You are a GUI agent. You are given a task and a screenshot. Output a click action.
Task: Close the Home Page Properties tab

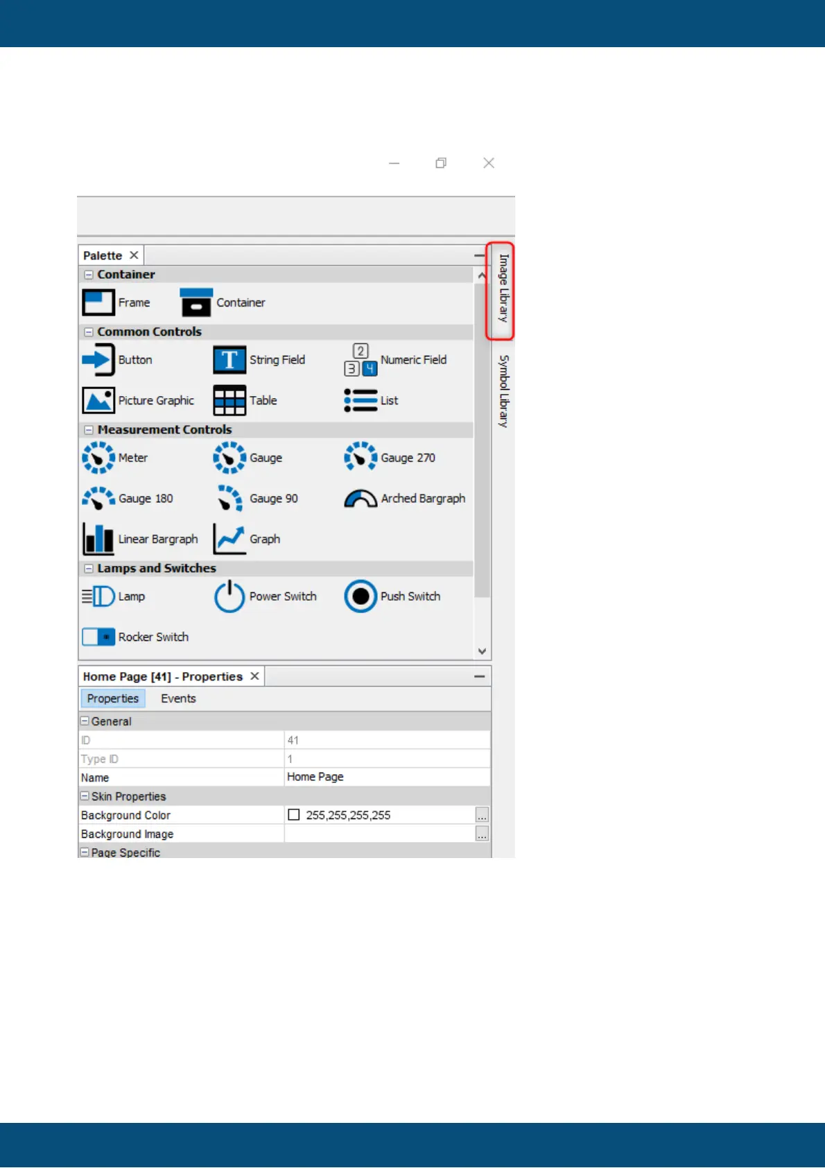click(x=254, y=676)
